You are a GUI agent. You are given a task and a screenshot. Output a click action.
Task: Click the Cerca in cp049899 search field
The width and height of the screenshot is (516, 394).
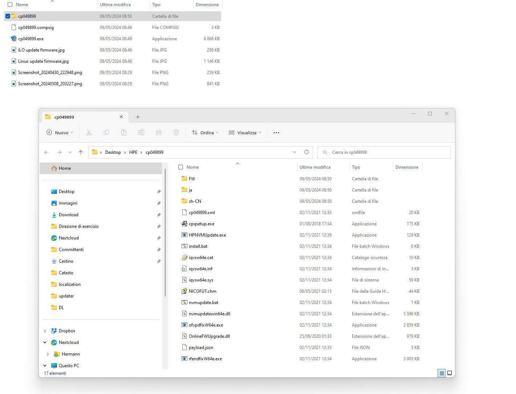(x=384, y=152)
